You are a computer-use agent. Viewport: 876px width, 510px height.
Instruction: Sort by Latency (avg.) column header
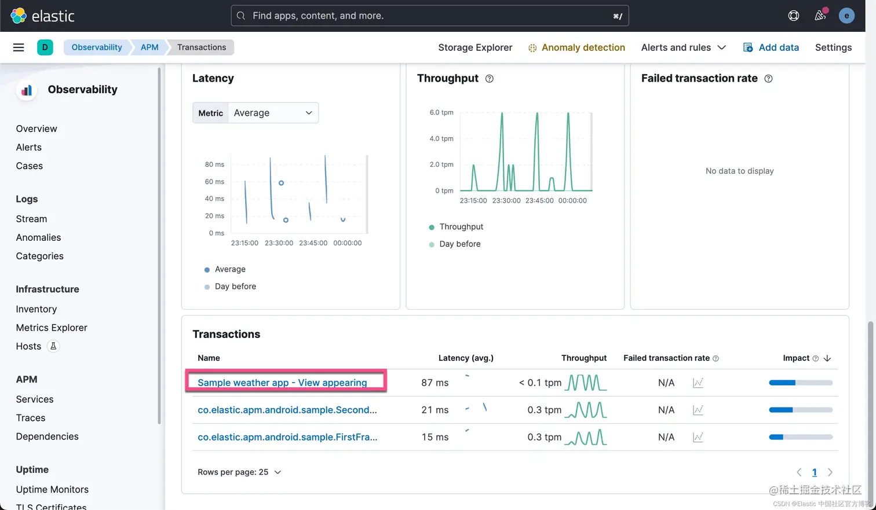466,358
